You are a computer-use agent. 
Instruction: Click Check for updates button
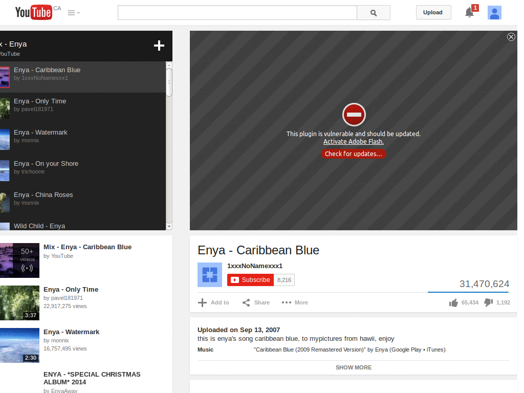(x=353, y=154)
